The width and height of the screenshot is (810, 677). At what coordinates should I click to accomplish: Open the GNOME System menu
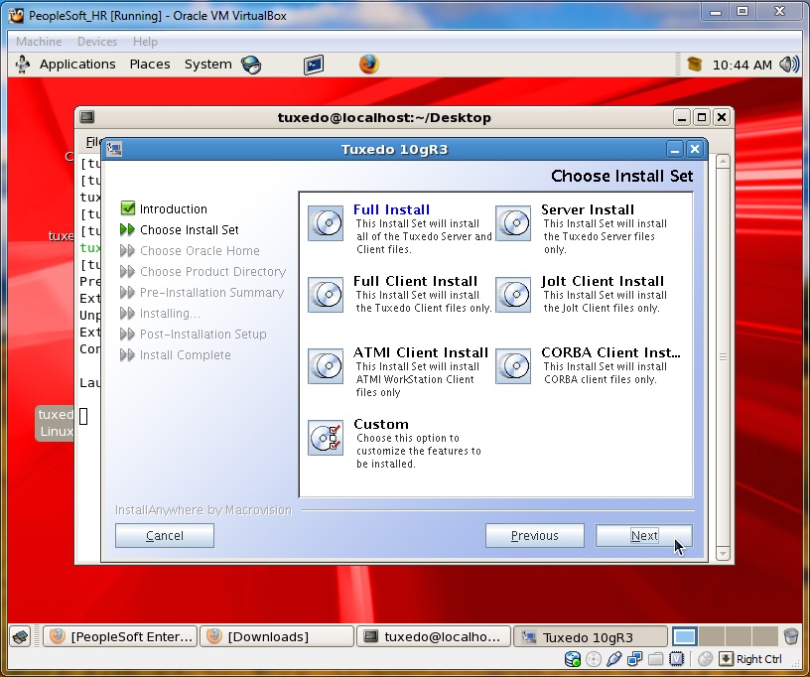click(208, 65)
